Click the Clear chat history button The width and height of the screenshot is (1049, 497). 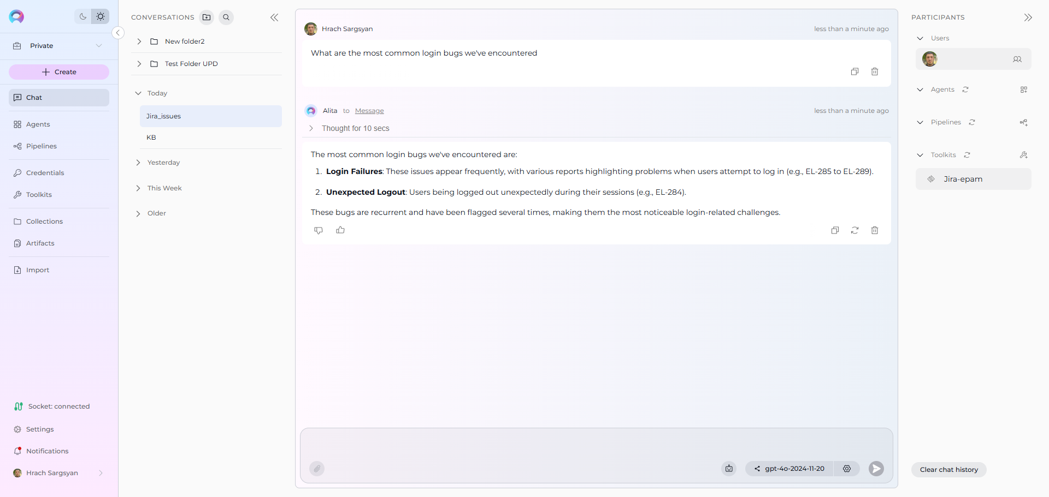pyautogui.click(x=948, y=470)
